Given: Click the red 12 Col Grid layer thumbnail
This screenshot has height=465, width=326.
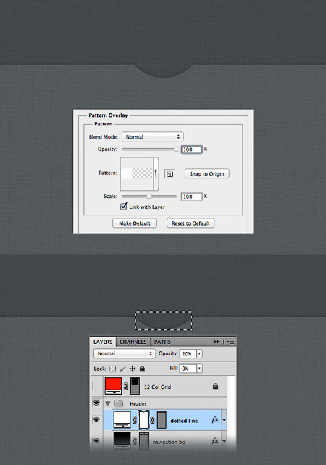Looking at the screenshot, I should [x=114, y=386].
